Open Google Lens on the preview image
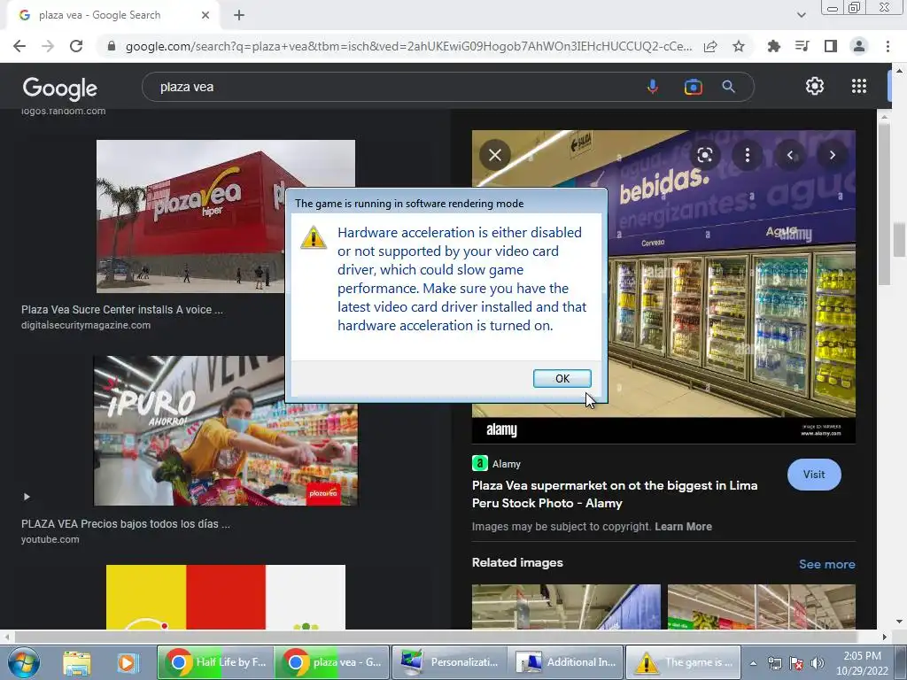Image resolution: width=907 pixels, height=680 pixels. point(704,155)
